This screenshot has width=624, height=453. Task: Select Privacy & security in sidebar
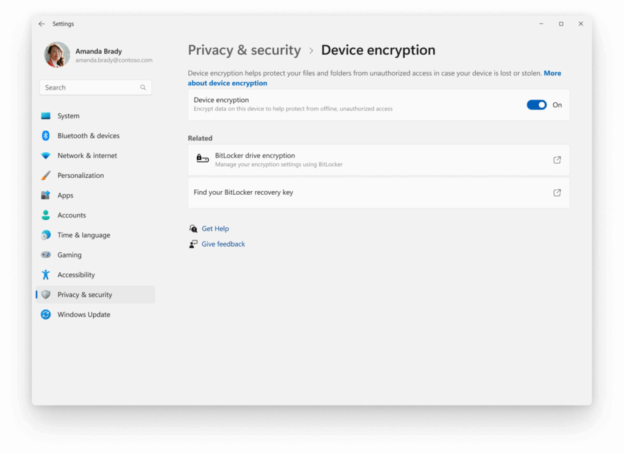(x=85, y=295)
